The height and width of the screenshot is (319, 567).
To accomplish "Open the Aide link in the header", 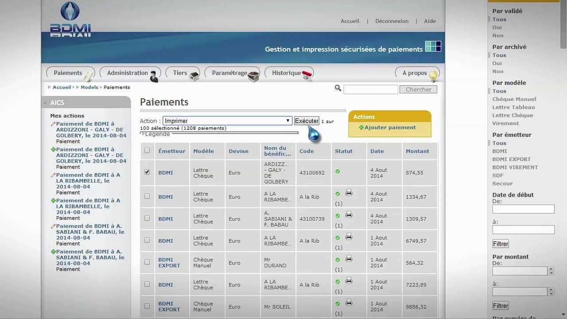I will (430, 21).
